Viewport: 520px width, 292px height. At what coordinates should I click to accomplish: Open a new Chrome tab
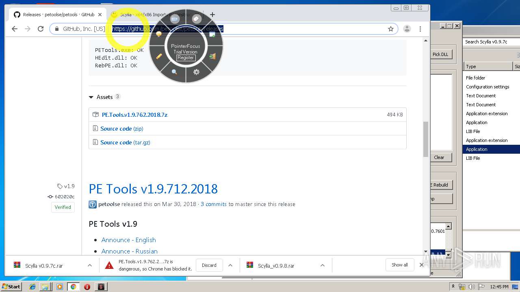212,15
